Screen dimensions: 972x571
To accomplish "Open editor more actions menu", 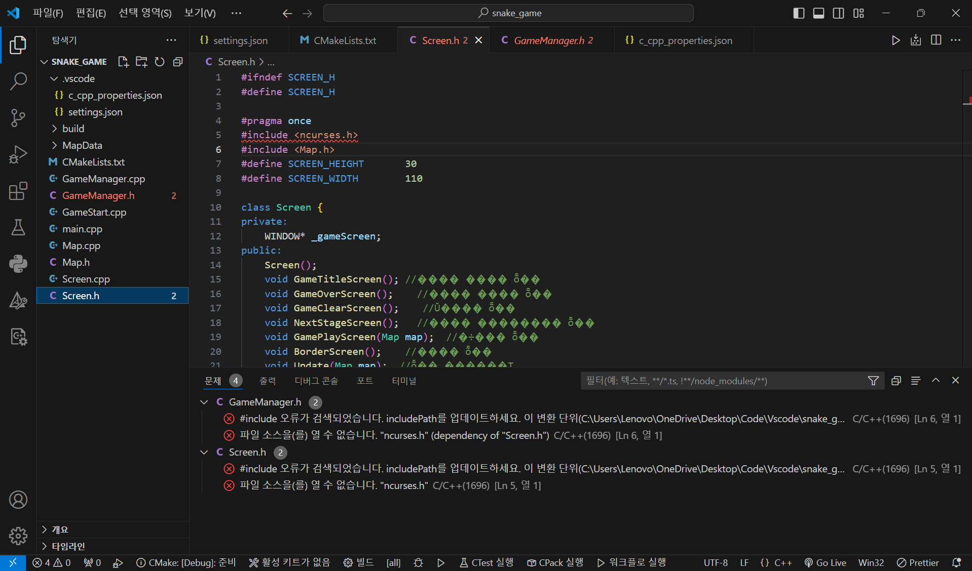I will tap(955, 40).
